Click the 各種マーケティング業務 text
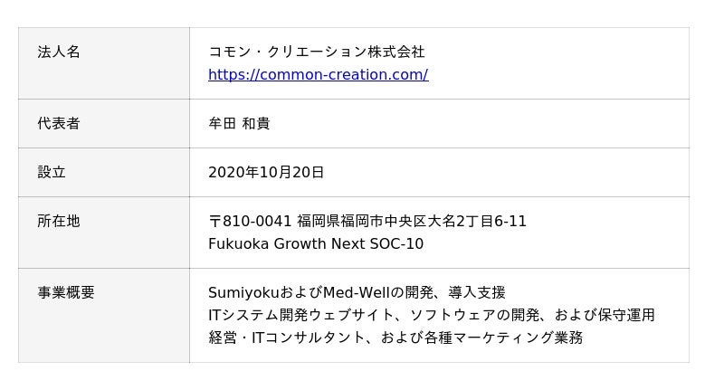Screen dimensions: 724x390 tap(505, 338)
